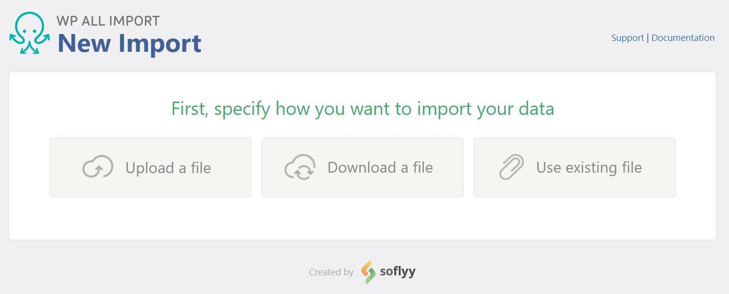
Task: Click the separator between Support and Documentation
Action: coord(647,37)
